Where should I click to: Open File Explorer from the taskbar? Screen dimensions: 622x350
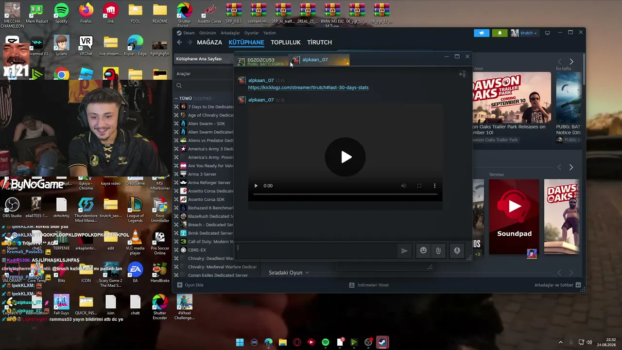(x=283, y=342)
